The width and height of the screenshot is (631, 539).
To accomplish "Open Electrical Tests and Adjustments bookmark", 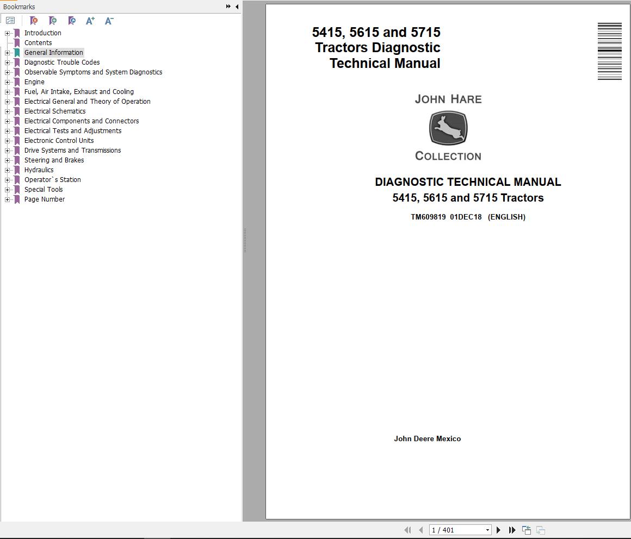I will coord(73,130).
